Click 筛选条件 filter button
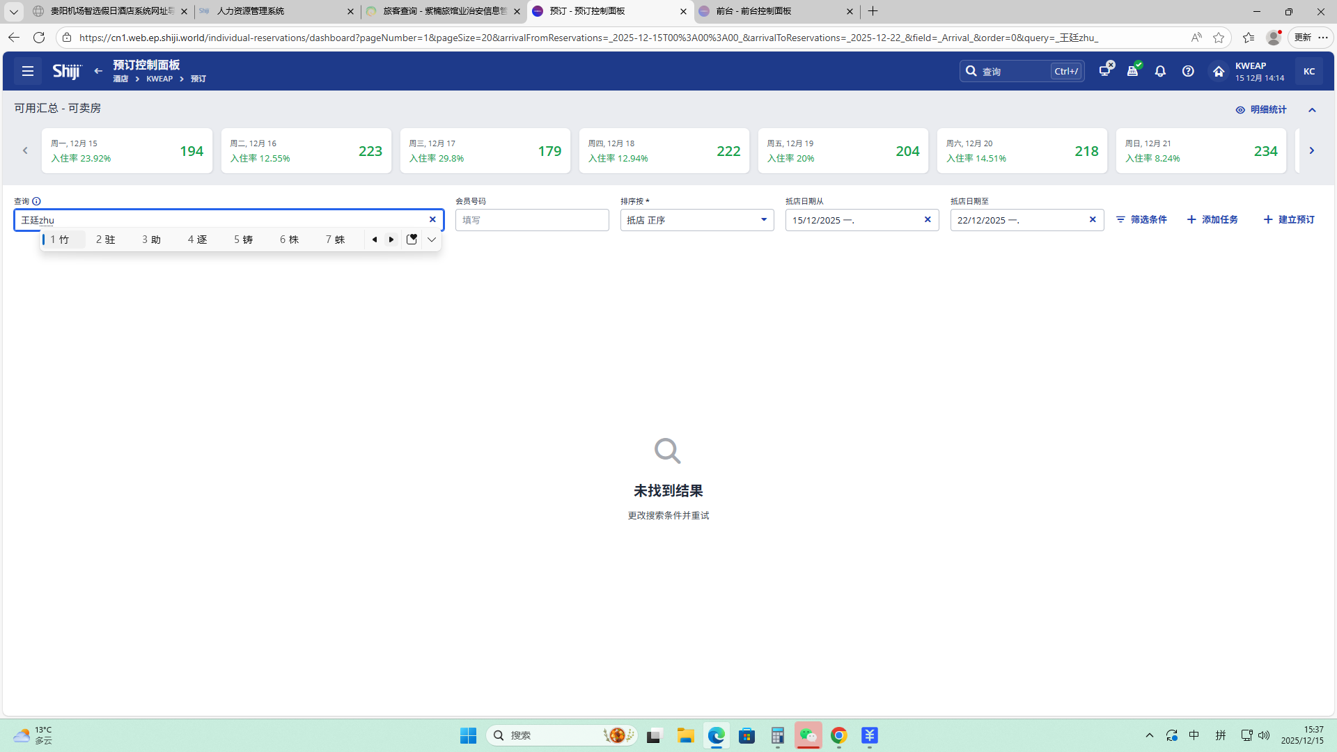 coord(1141,219)
